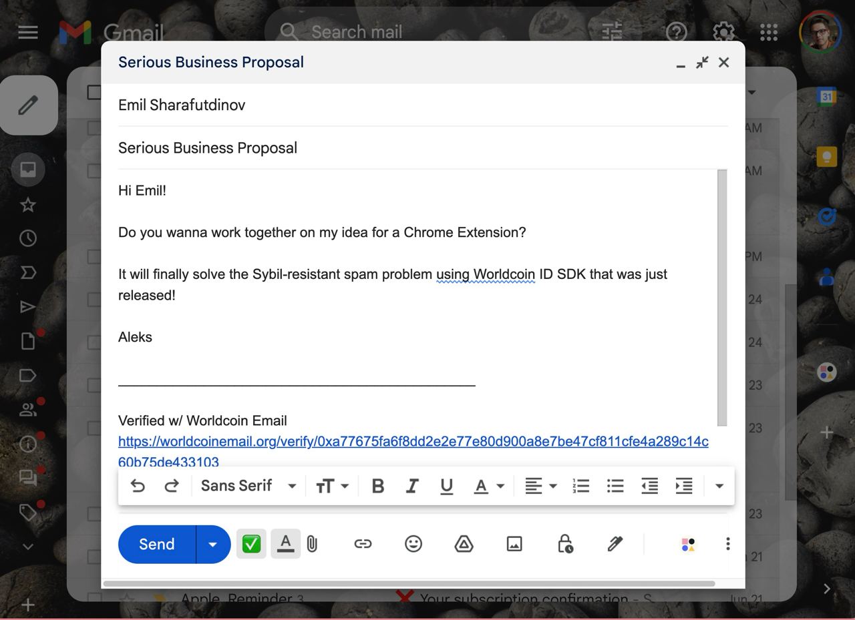
Task: Open the label tag icon at the bottom of the sidebar
Action: [28, 512]
